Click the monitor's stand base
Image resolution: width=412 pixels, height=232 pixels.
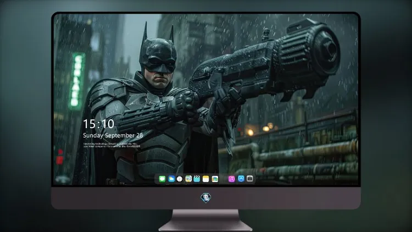coord(206,220)
